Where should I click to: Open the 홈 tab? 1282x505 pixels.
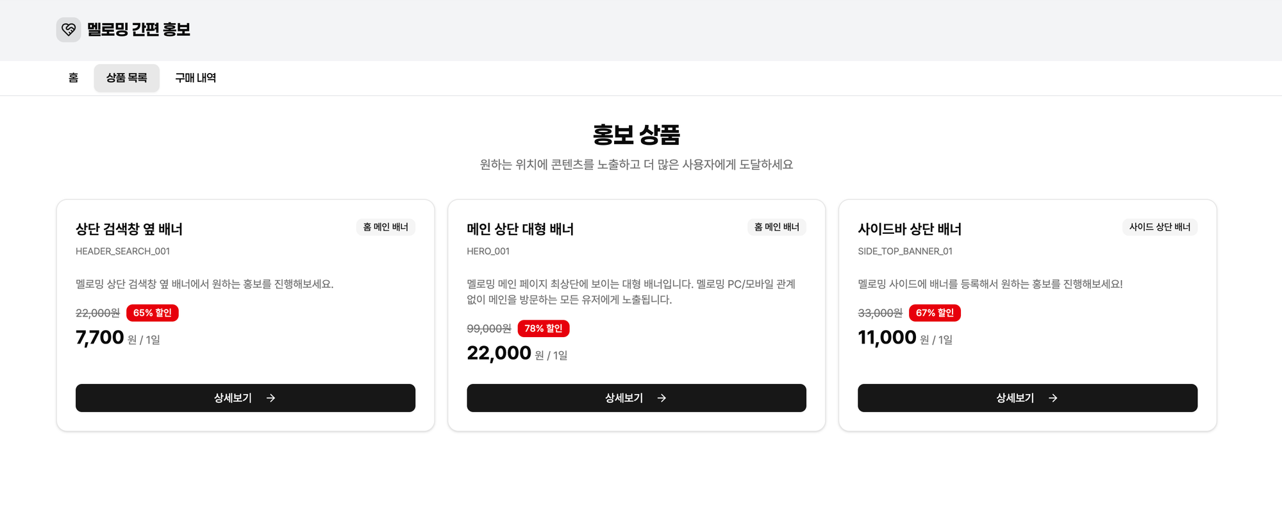(74, 78)
